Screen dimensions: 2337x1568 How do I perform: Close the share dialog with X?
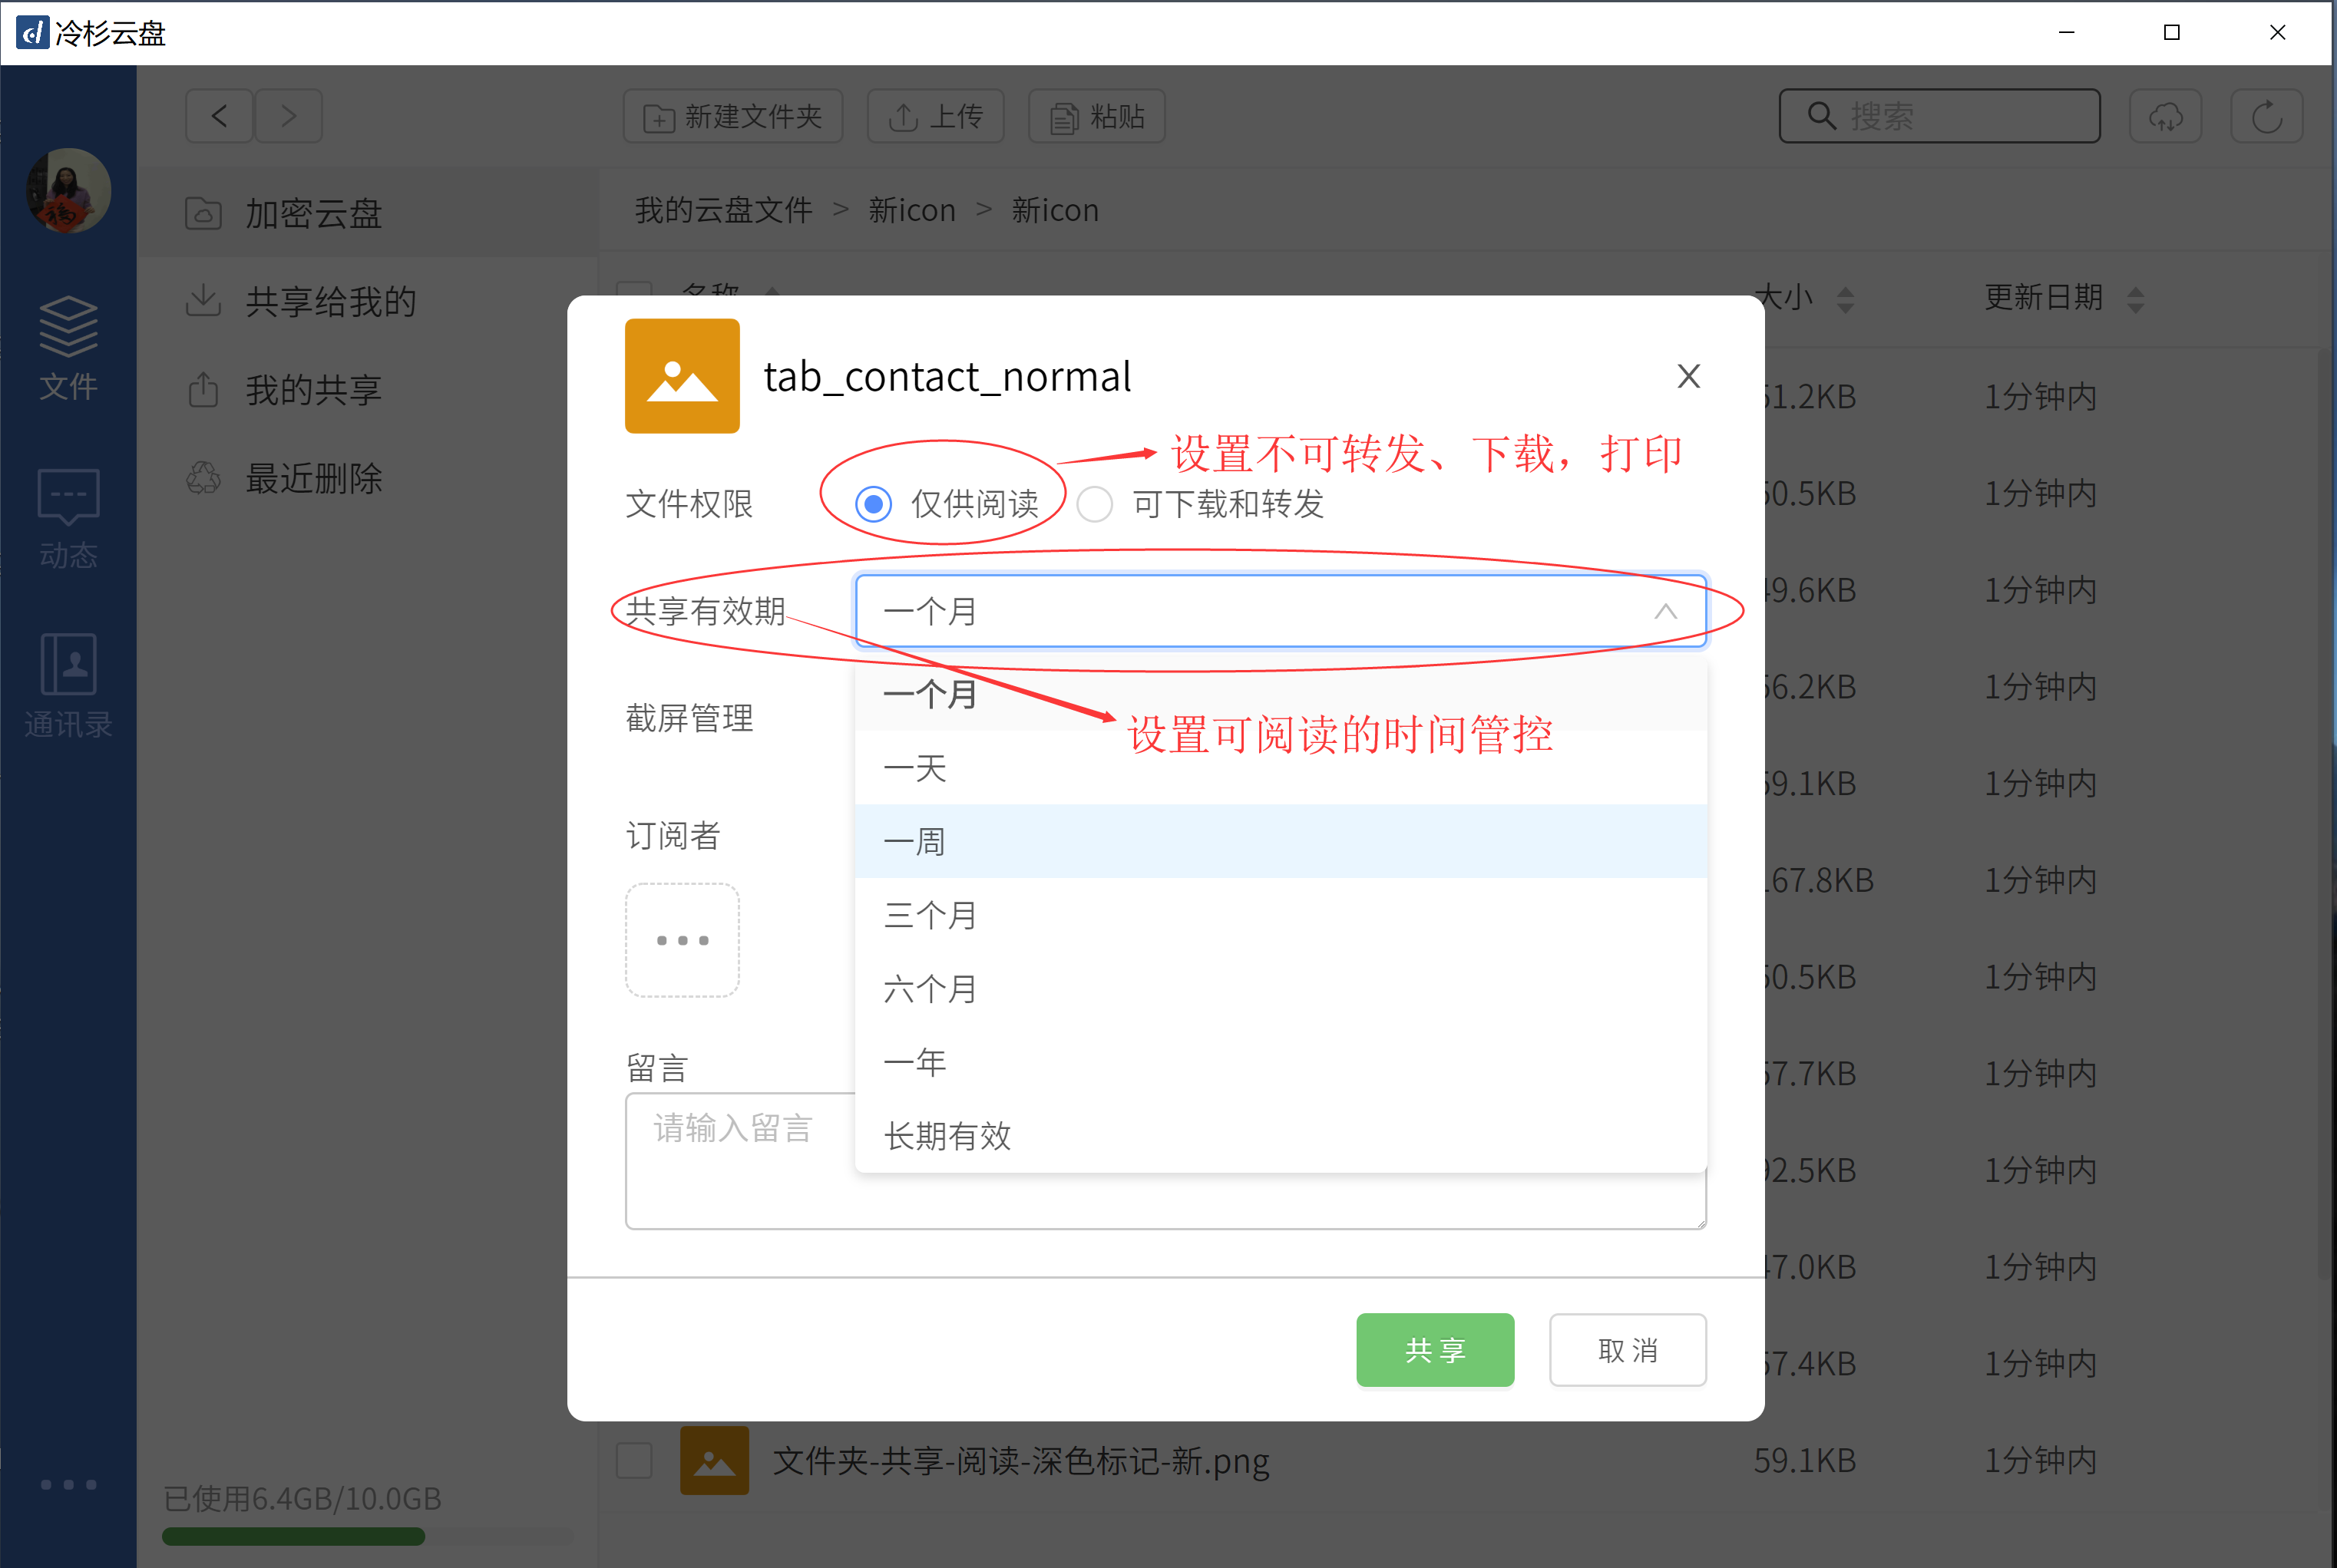pos(1688,376)
